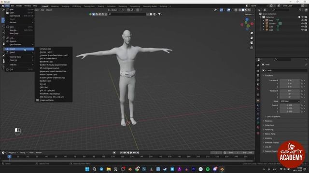
Task: Expand the Delta Transform subpanel
Action: [273, 116]
